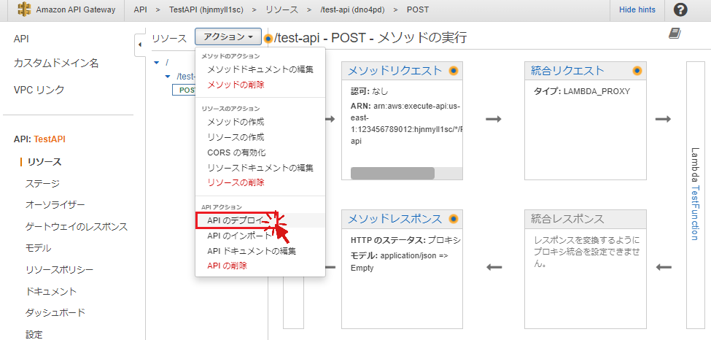Screen dimensions: 711x340
Task: Select the POST method tree item
Action: click(184, 90)
